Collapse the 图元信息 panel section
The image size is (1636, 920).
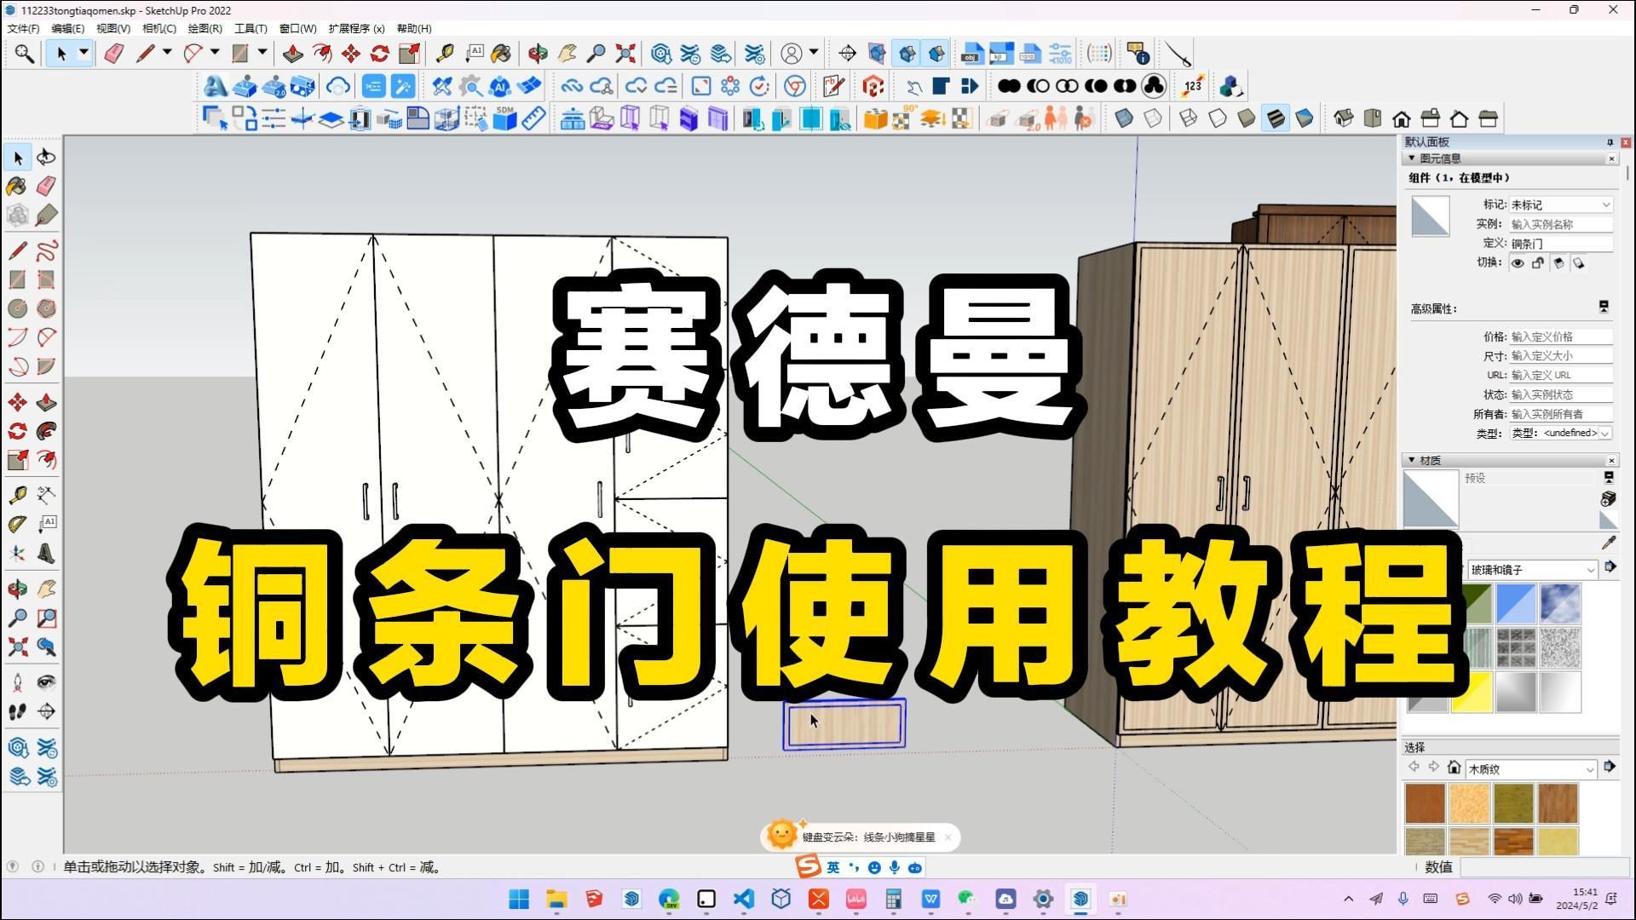coord(1412,158)
